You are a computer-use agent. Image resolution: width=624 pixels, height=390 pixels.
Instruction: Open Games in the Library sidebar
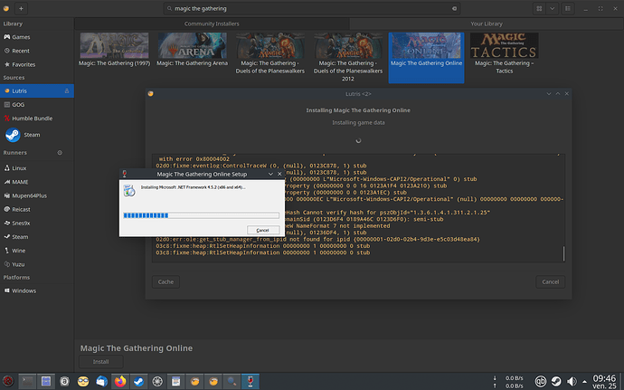point(36,37)
